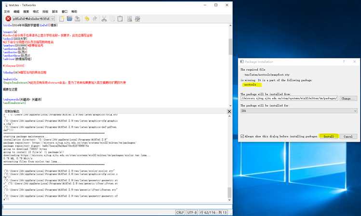The image size is (361, 216).
Task: Click the console input line at bottom
Action: [x=116, y=206]
